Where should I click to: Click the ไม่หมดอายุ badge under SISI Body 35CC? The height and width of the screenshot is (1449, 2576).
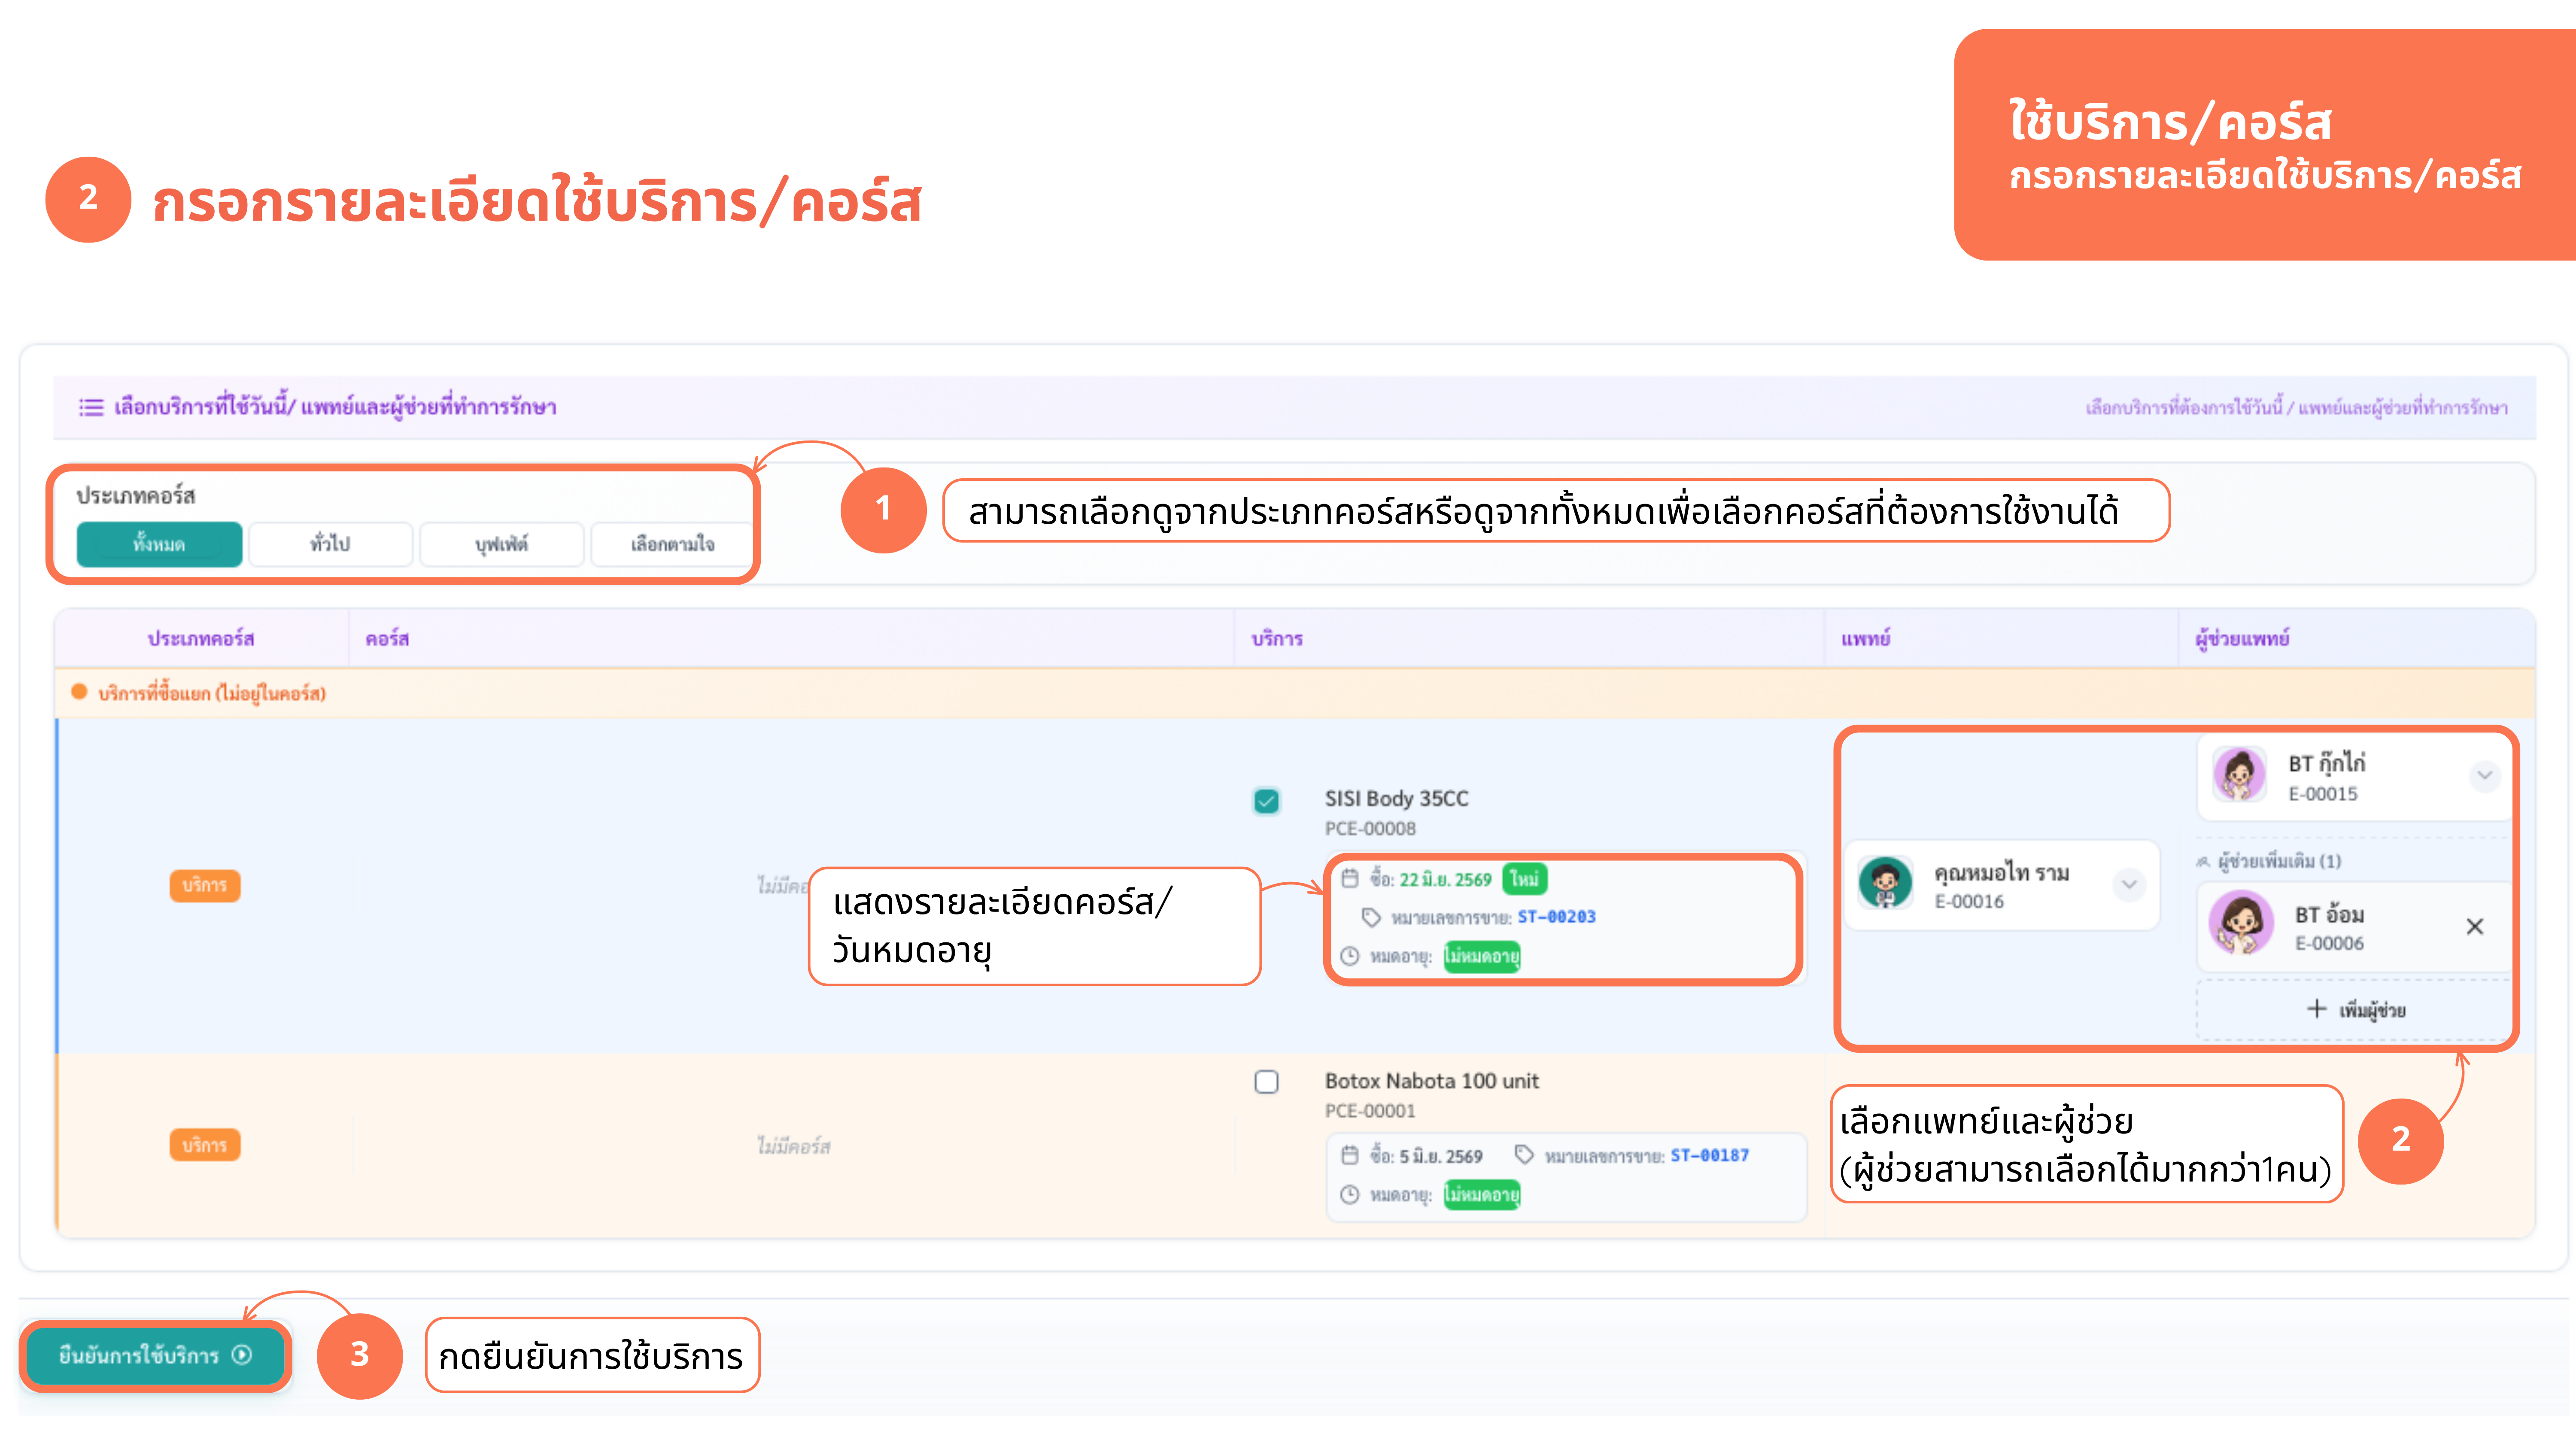pyautogui.click(x=1481, y=956)
